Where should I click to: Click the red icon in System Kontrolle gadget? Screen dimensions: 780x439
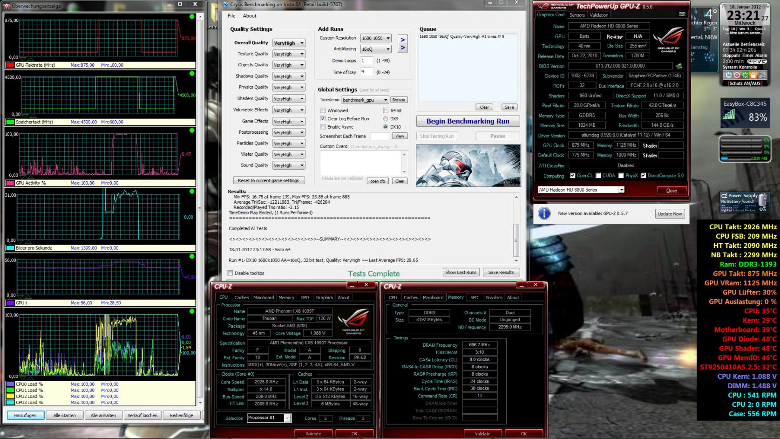[x=737, y=75]
